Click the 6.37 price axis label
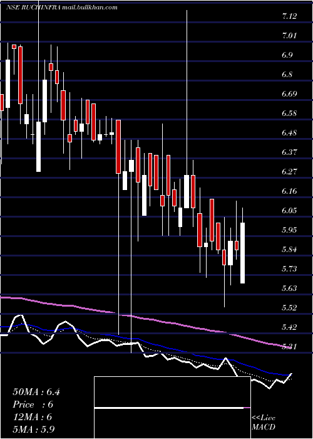Image resolution: width=313 pixels, height=439 pixels. click(289, 152)
